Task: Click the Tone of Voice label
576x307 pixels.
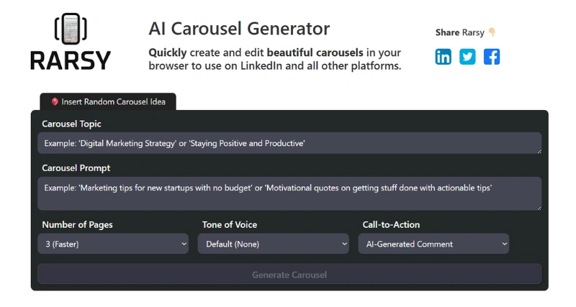Action: click(230, 224)
